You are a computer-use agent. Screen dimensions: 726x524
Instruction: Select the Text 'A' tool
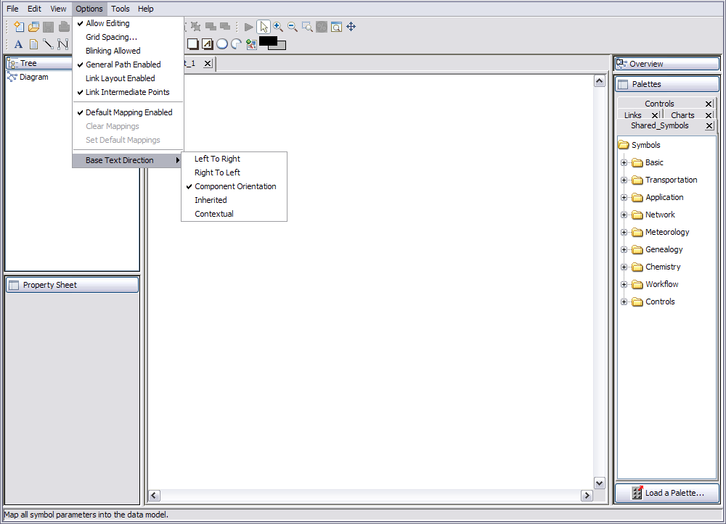pyautogui.click(x=19, y=44)
